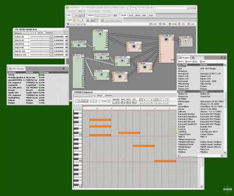Click the M-Audio output speaker icon

[186, 41]
